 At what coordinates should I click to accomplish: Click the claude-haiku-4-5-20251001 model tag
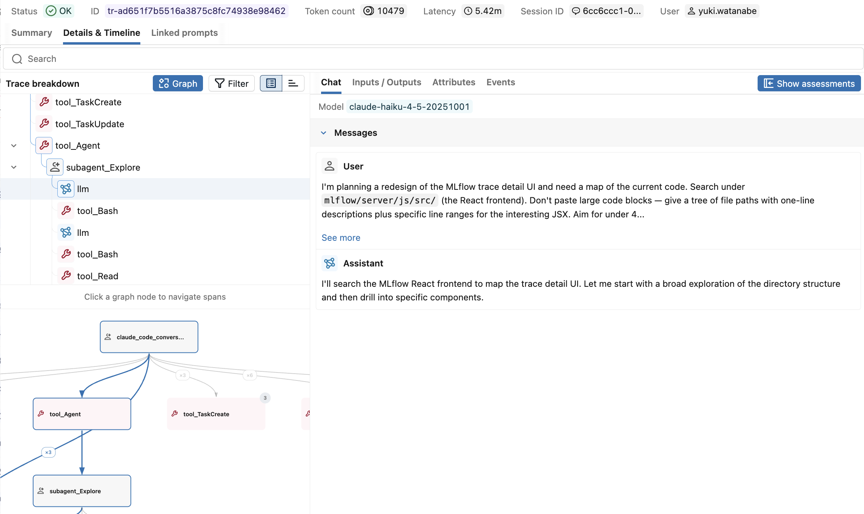click(409, 107)
